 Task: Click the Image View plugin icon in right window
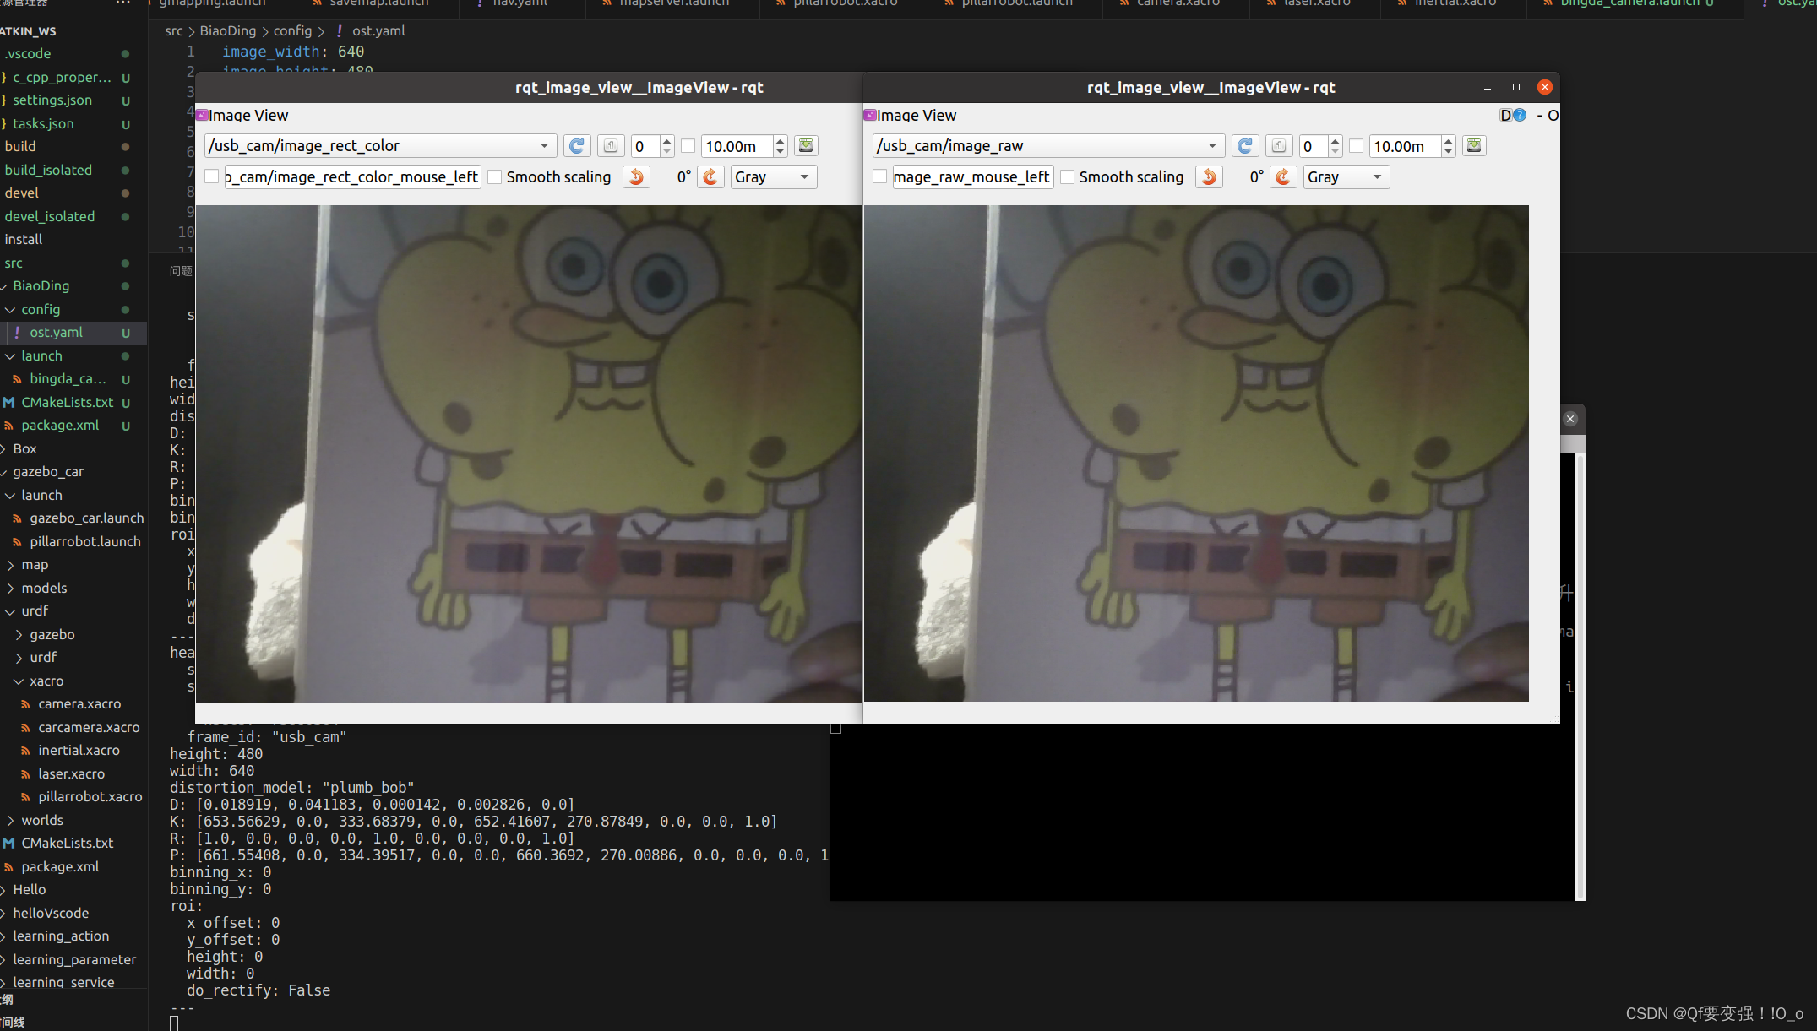click(x=870, y=115)
